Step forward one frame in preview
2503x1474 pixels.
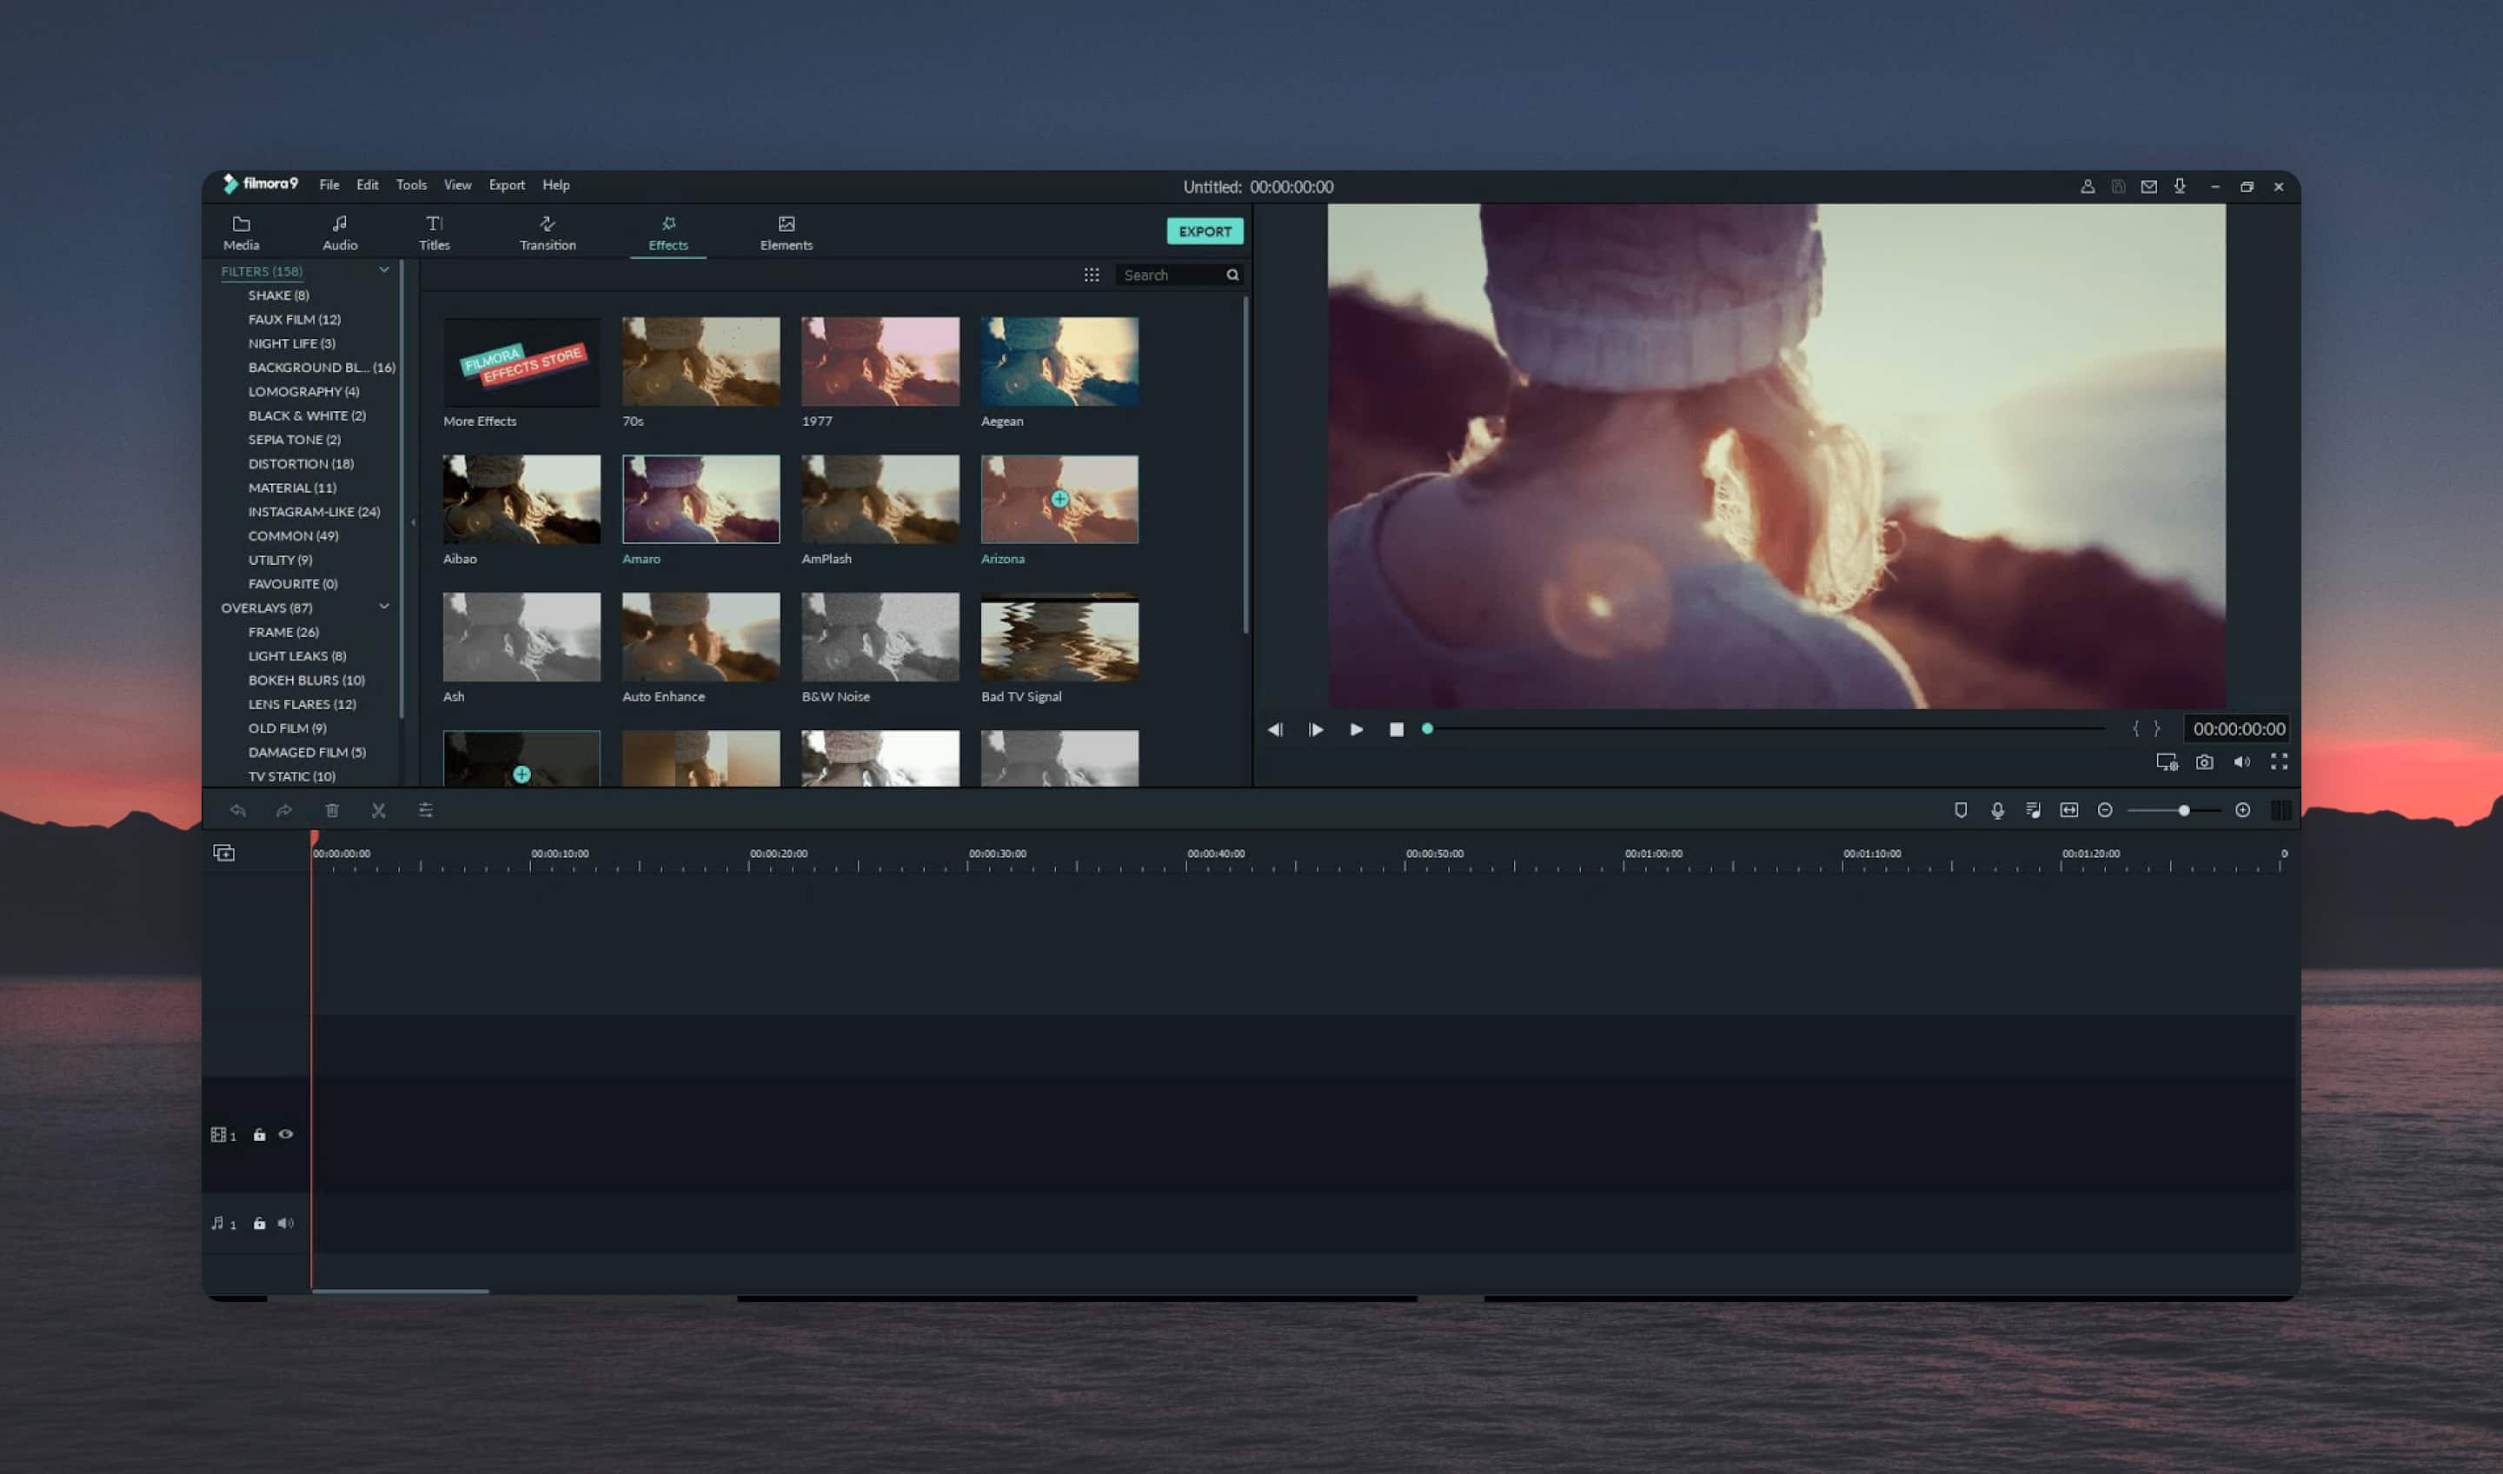(1316, 729)
